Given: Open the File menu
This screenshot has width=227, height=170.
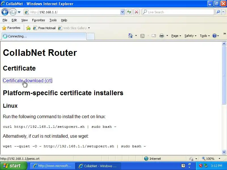Looking at the screenshot, I should [x=5, y=20].
